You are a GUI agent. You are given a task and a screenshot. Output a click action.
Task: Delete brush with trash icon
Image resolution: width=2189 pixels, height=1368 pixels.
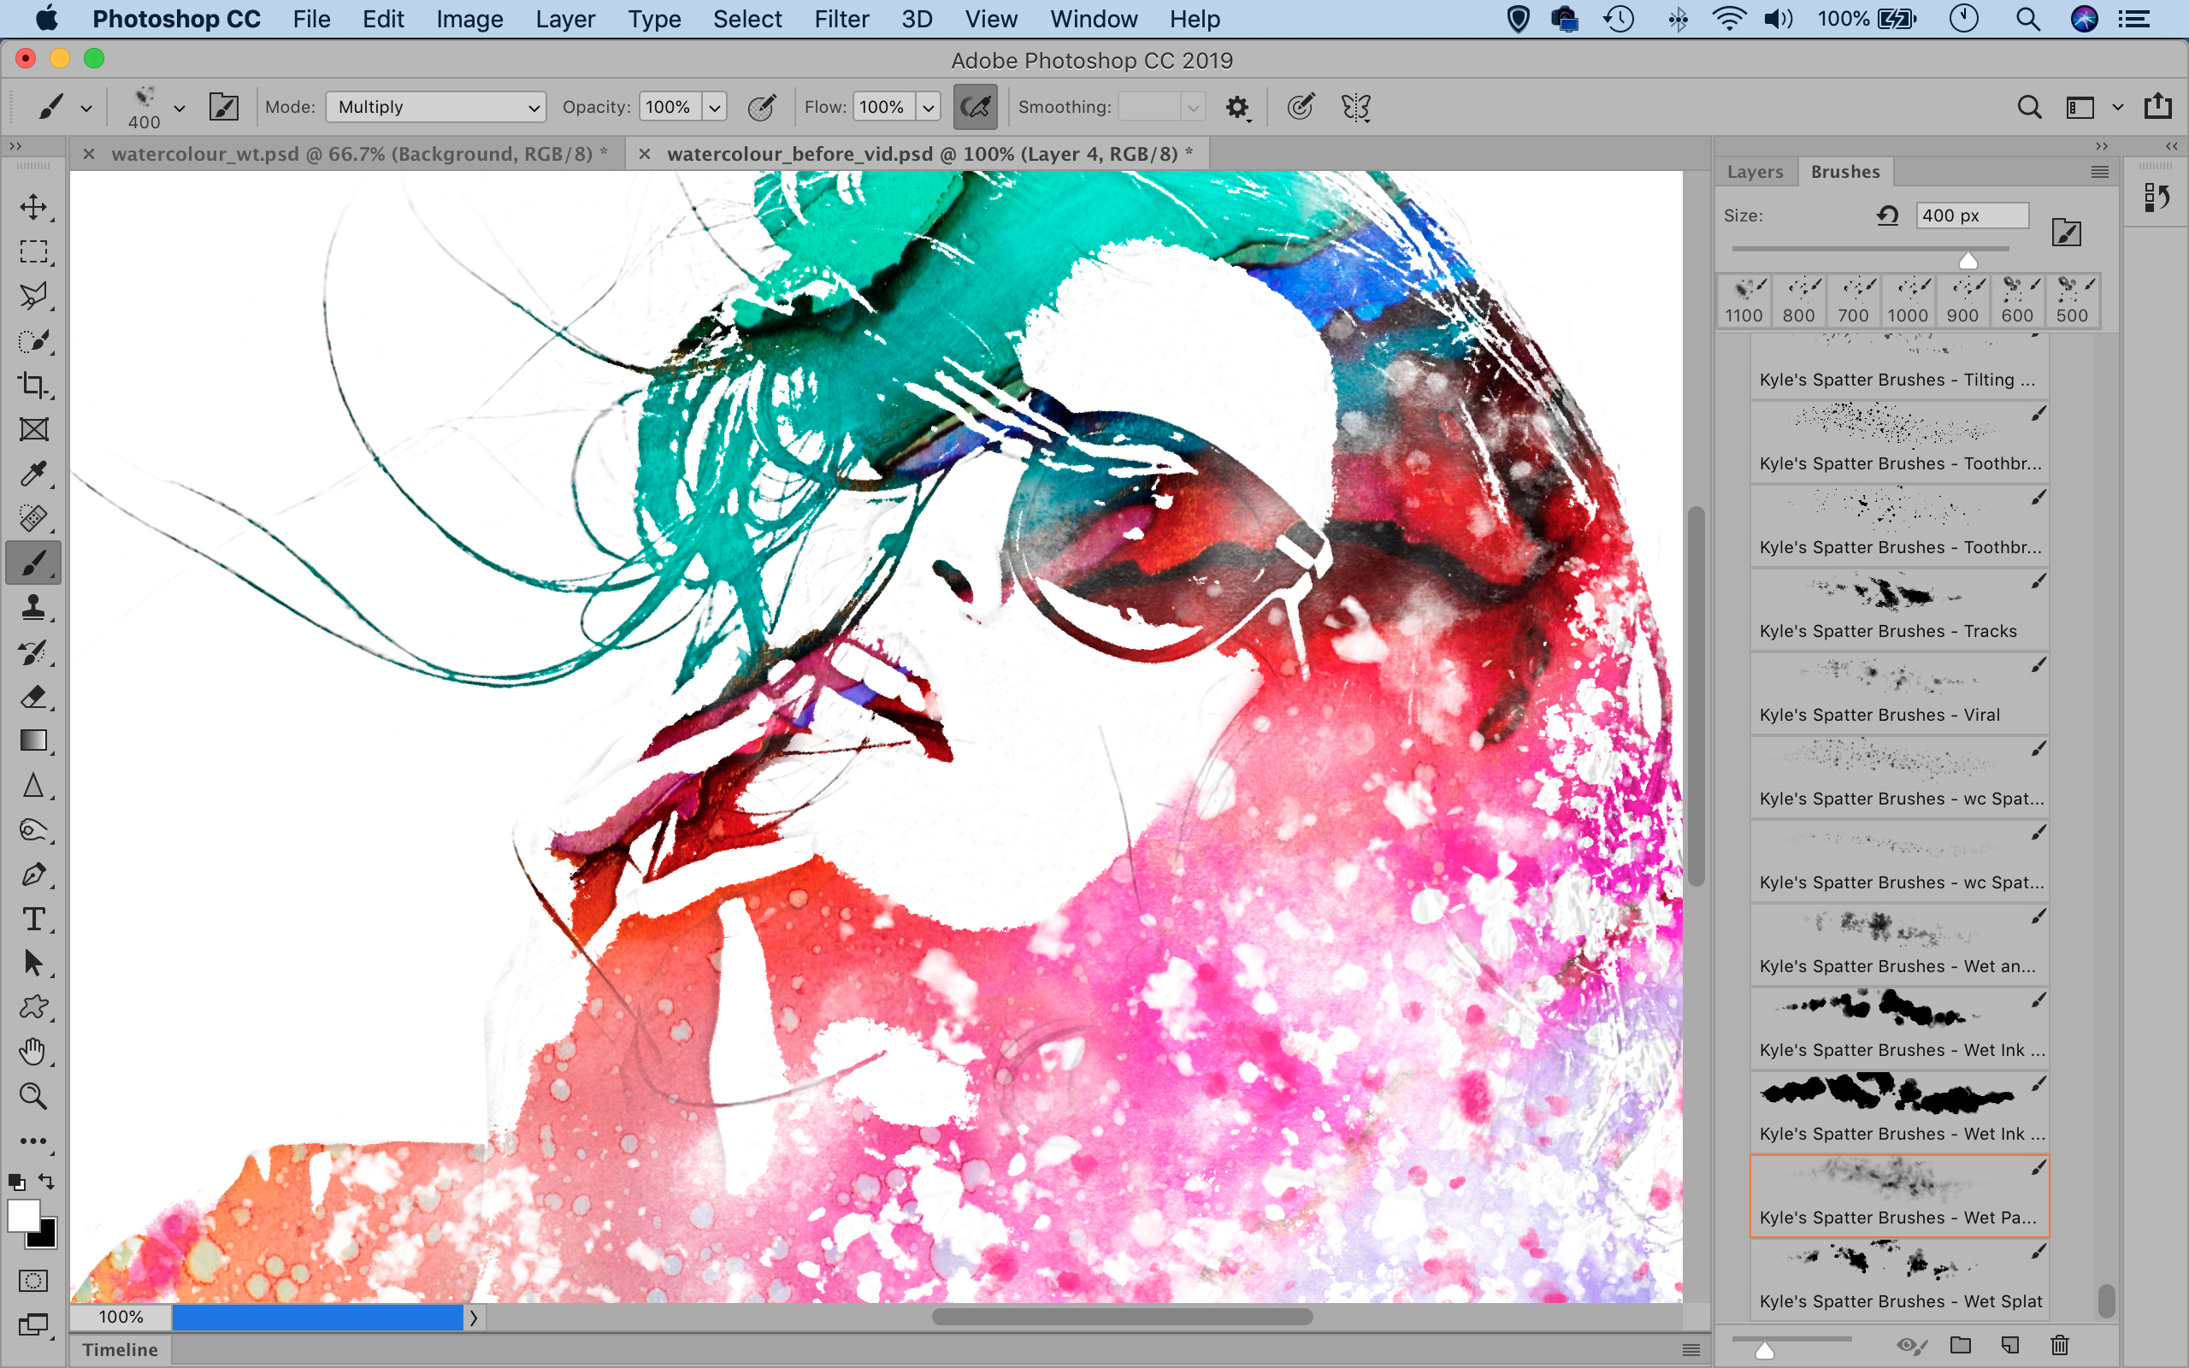[2060, 1346]
